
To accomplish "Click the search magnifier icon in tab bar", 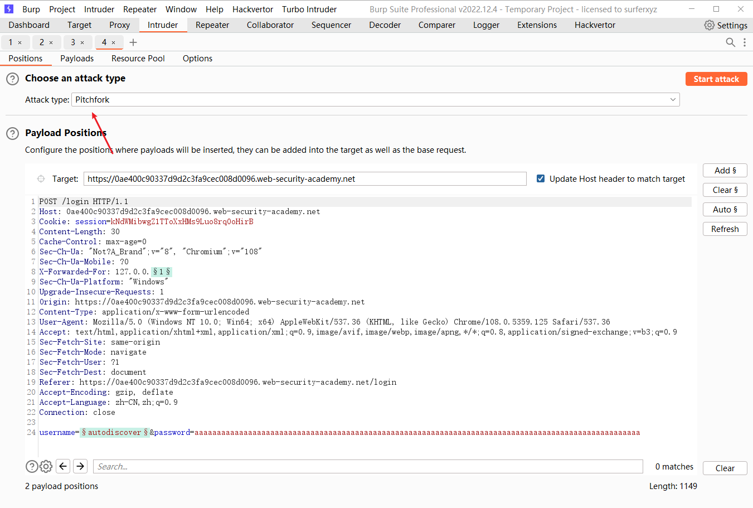I will pos(730,42).
